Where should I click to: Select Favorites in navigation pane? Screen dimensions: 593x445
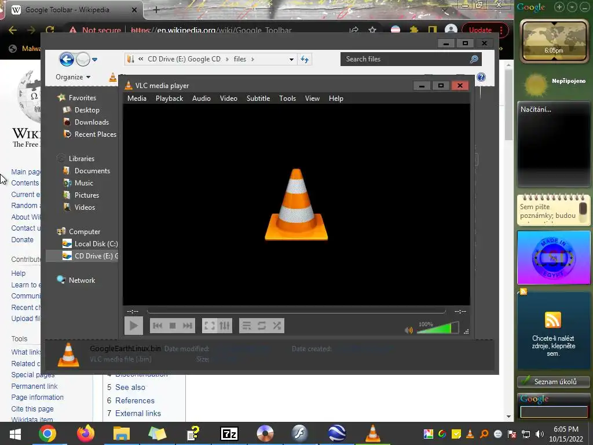click(x=82, y=97)
